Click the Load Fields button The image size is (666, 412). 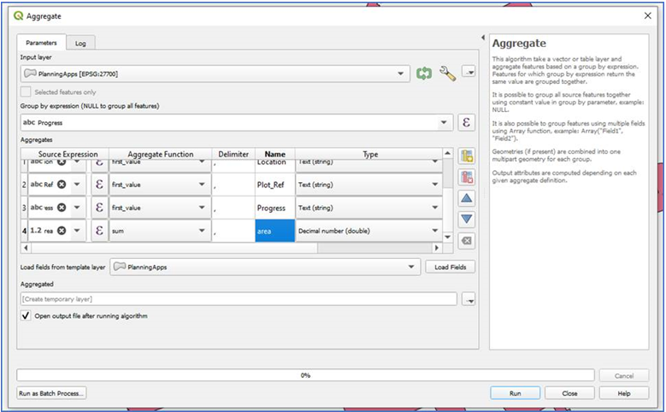click(451, 267)
